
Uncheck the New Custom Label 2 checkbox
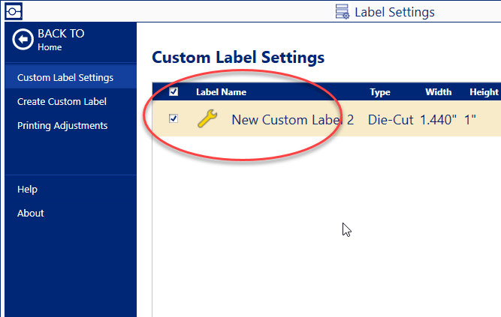[x=174, y=119]
